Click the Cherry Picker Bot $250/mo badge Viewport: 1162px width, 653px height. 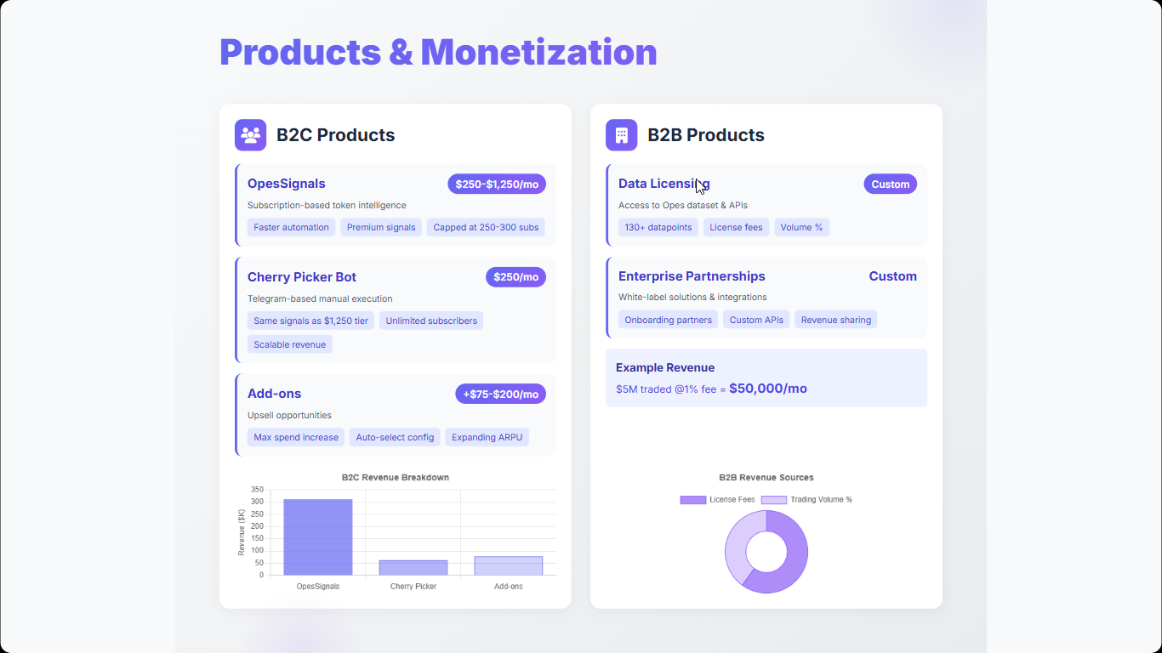[515, 277]
